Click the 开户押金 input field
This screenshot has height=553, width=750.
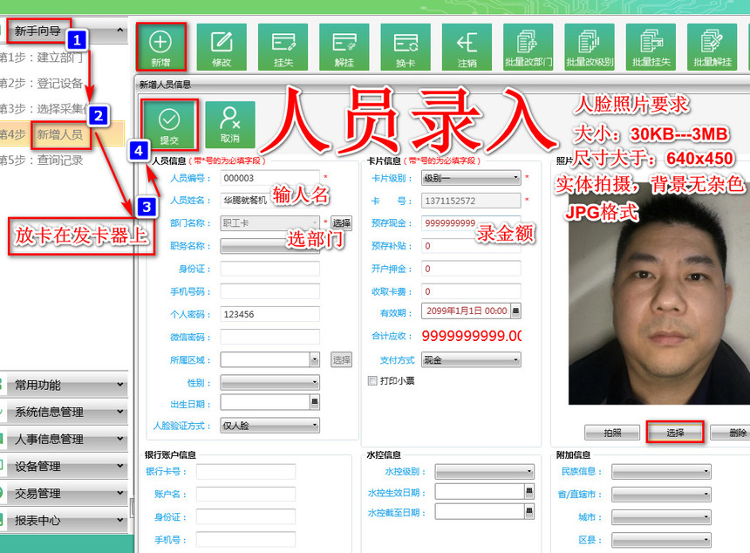click(471, 269)
